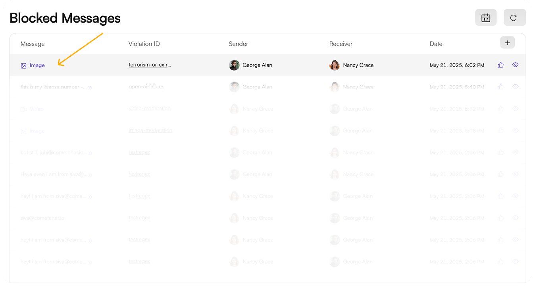
Task: Expand the 'Heya even i am from siva' message
Action: (x=90, y=174)
